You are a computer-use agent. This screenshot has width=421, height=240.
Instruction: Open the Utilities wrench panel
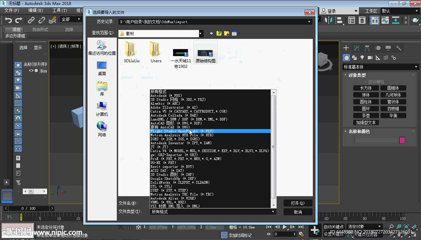[398, 48]
